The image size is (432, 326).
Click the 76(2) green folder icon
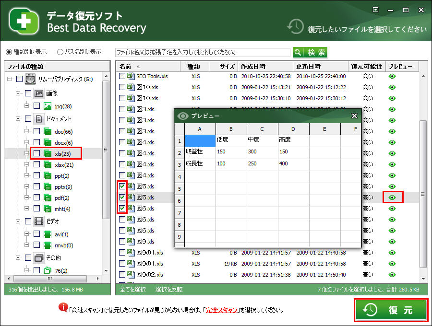click(x=48, y=270)
